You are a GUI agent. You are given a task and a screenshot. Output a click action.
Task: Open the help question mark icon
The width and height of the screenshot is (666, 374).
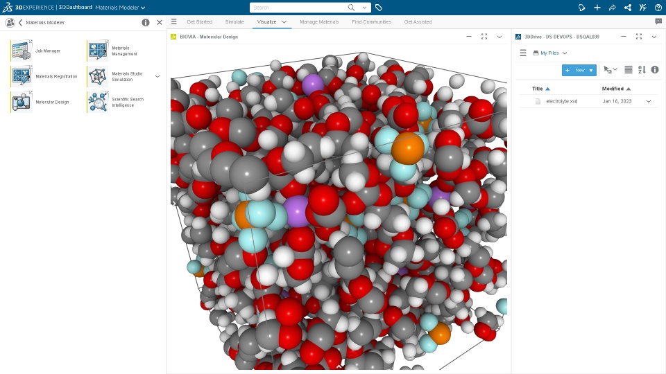coord(658,8)
